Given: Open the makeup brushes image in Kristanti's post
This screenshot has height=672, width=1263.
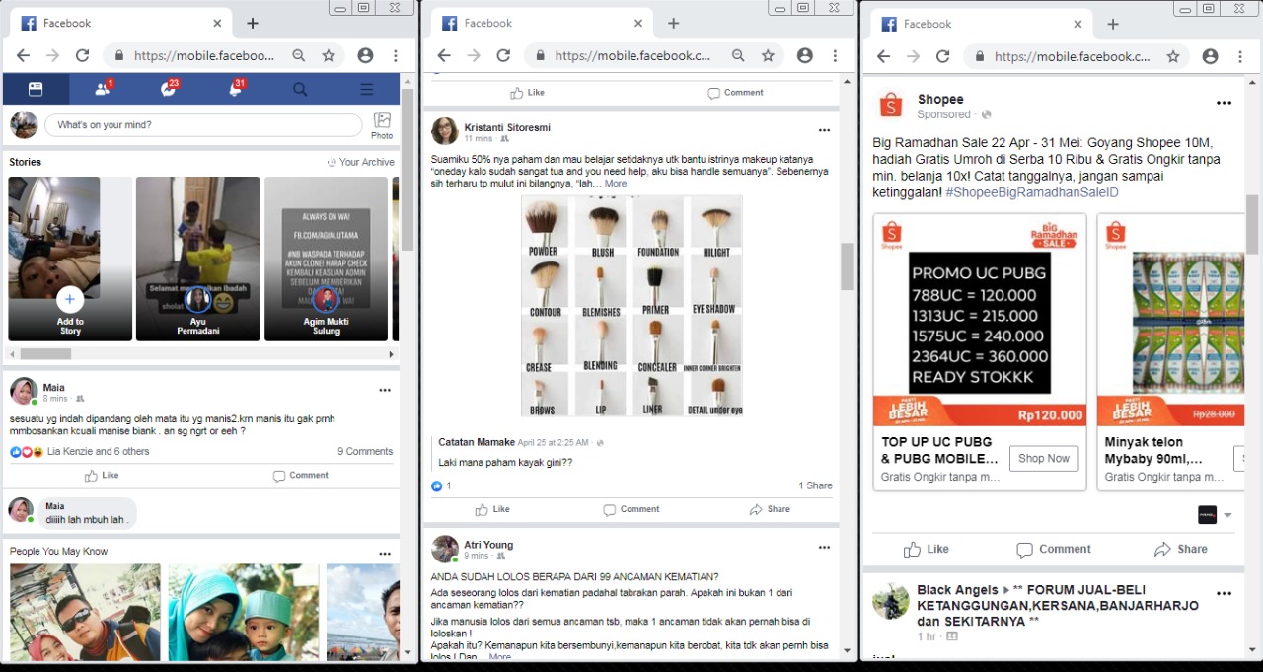Looking at the screenshot, I should coord(631,306).
